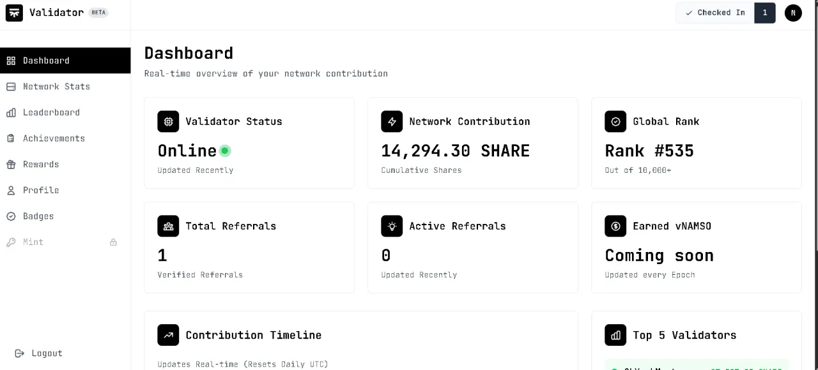Screen dimensions: 818x370
Task: Click the Validator logo icon
Action: click(14, 13)
